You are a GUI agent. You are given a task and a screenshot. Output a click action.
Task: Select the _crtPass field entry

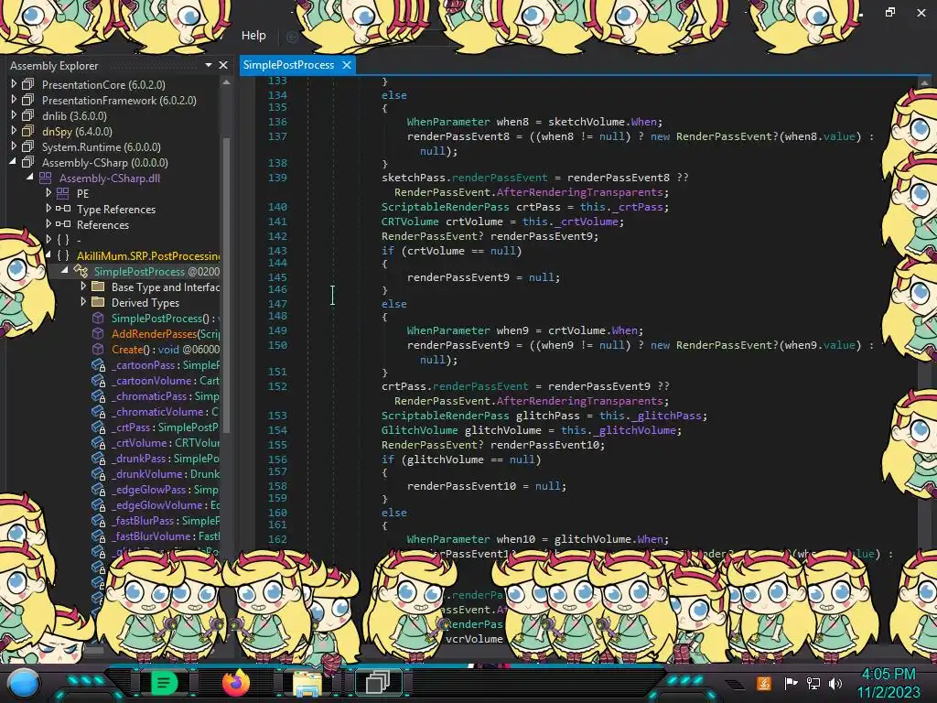[x=166, y=427]
